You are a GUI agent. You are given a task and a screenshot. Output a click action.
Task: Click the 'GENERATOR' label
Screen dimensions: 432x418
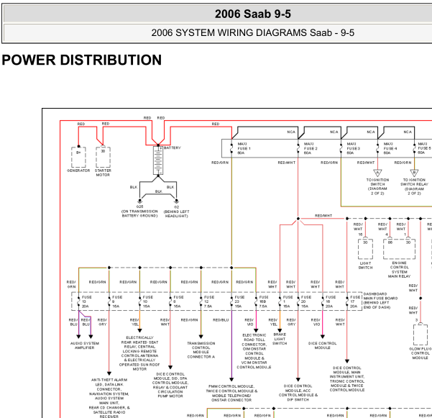coord(78,171)
